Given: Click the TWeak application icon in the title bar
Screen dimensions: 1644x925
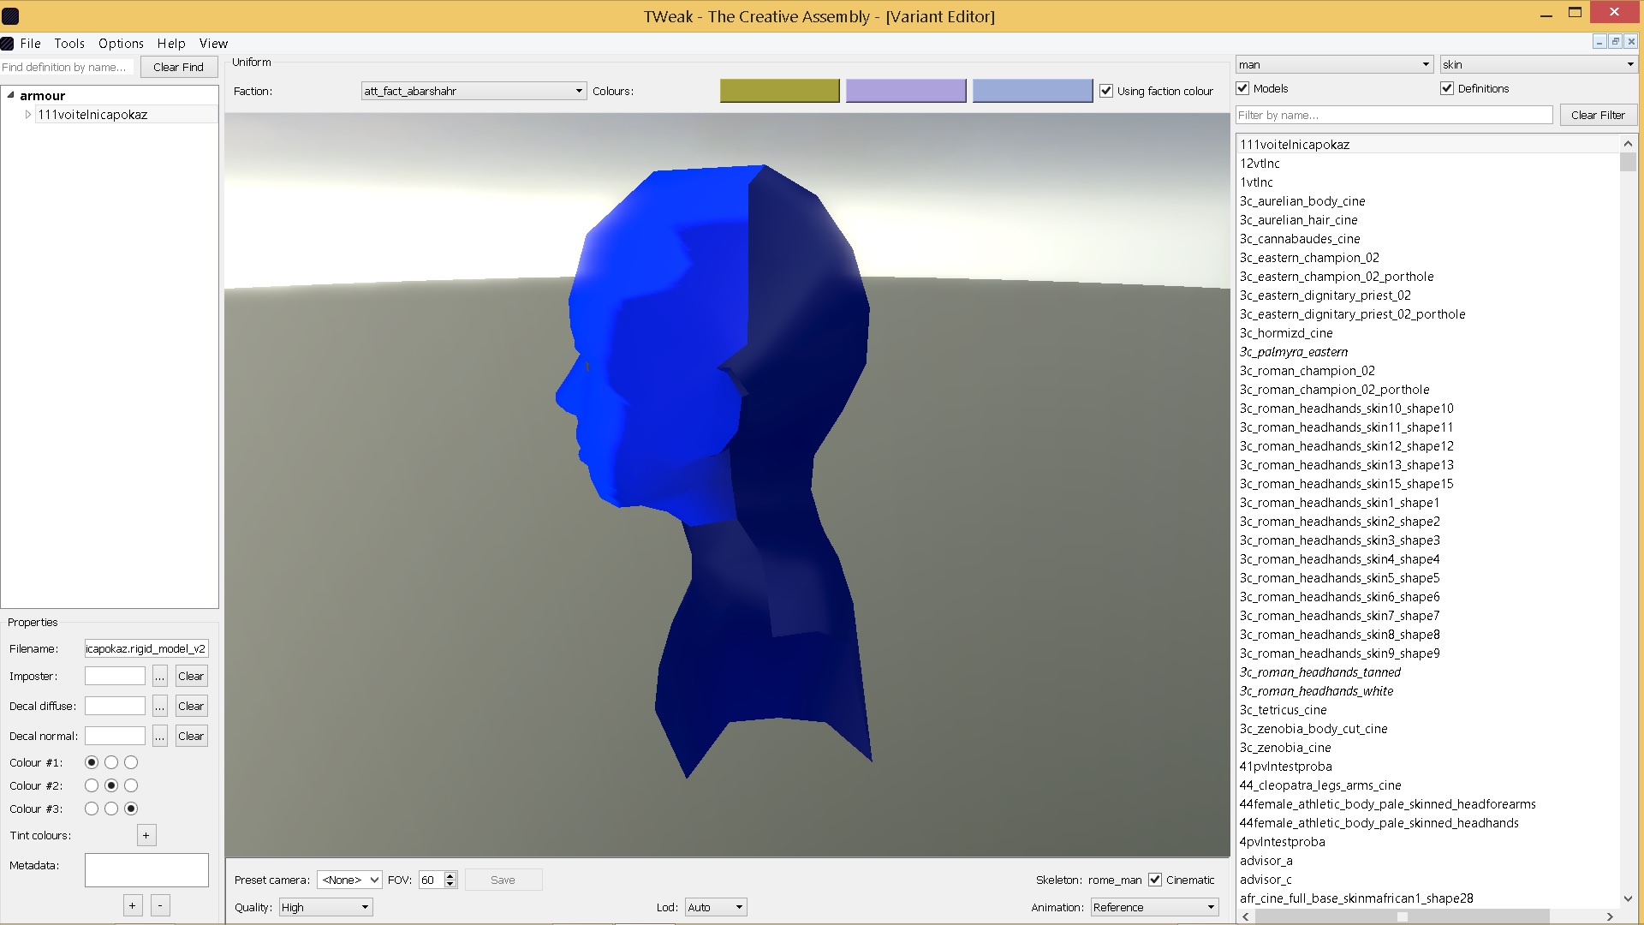Looking at the screenshot, I should click(x=10, y=15).
